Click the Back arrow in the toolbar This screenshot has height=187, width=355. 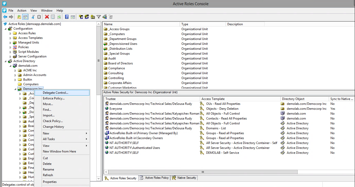click(5, 17)
